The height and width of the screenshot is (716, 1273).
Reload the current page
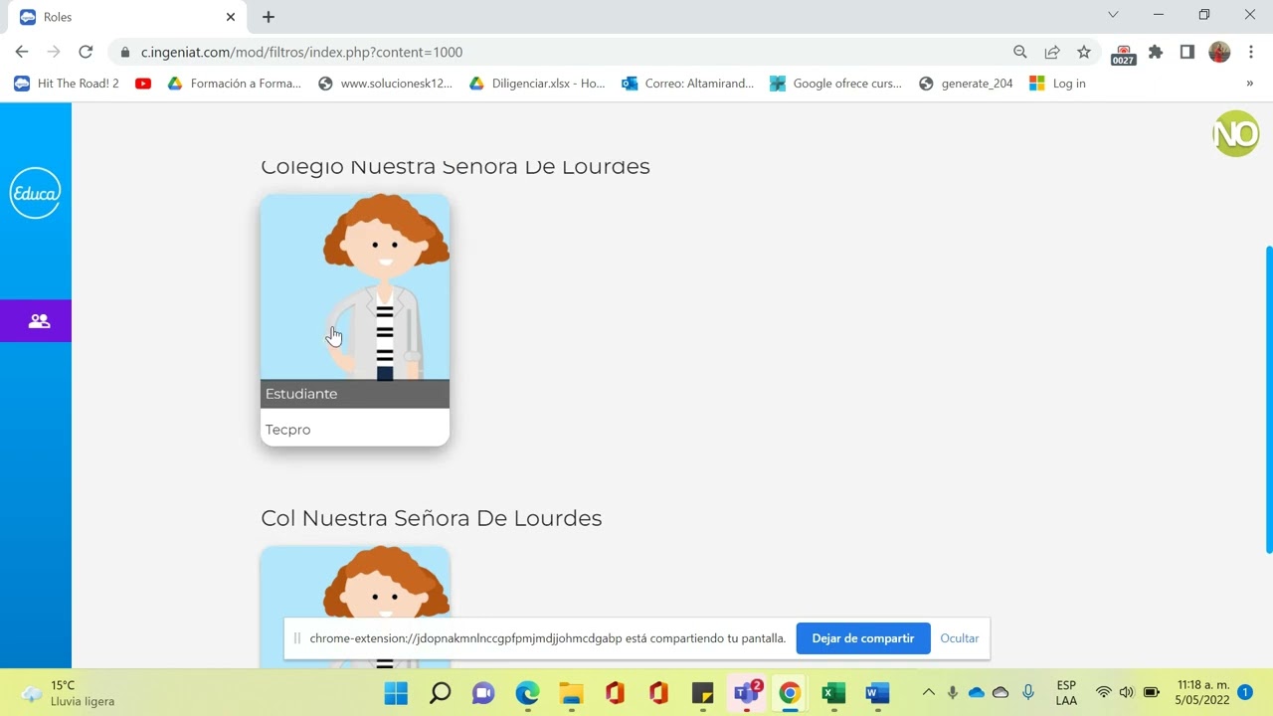[x=86, y=52]
